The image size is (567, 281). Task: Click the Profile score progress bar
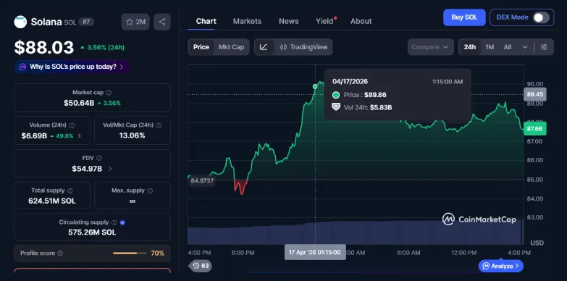pos(130,253)
